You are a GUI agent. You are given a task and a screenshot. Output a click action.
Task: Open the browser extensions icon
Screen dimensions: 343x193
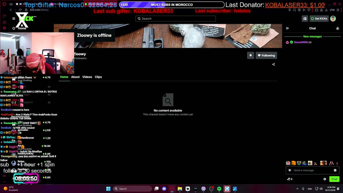coord(317,10)
